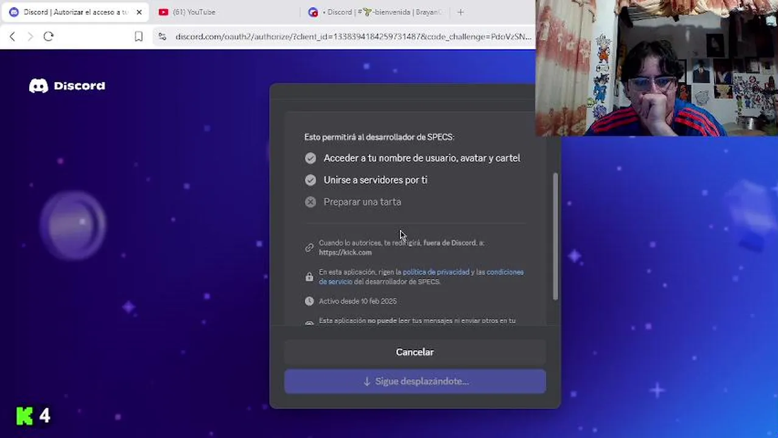Close the Discord Autorizar tab
The width and height of the screenshot is (778, 438).
click(x=139, y=12)
